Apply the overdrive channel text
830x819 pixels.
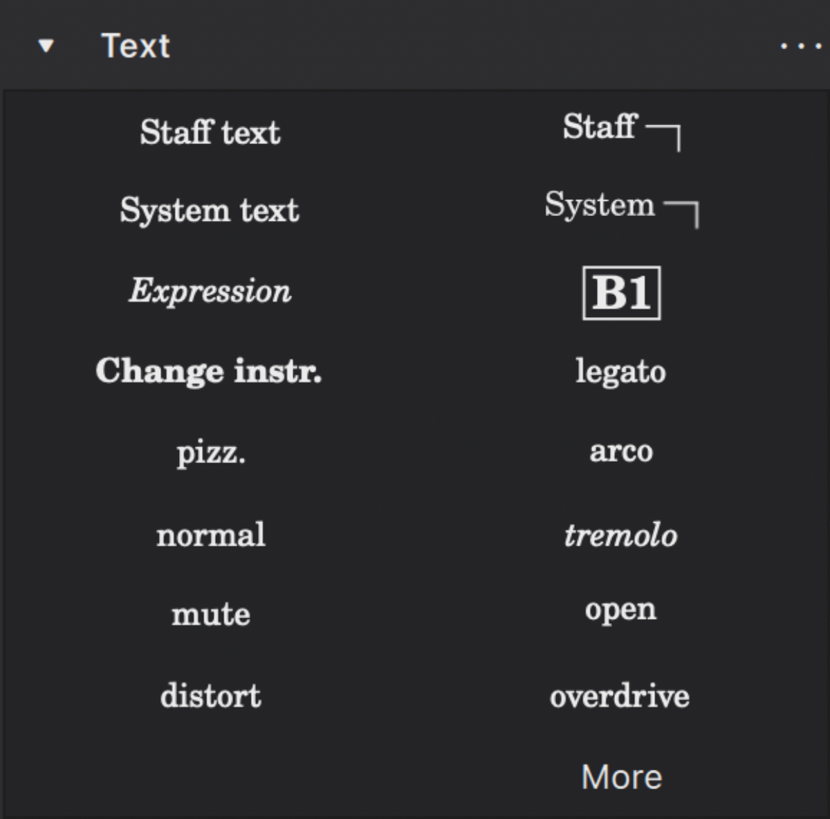620,697
